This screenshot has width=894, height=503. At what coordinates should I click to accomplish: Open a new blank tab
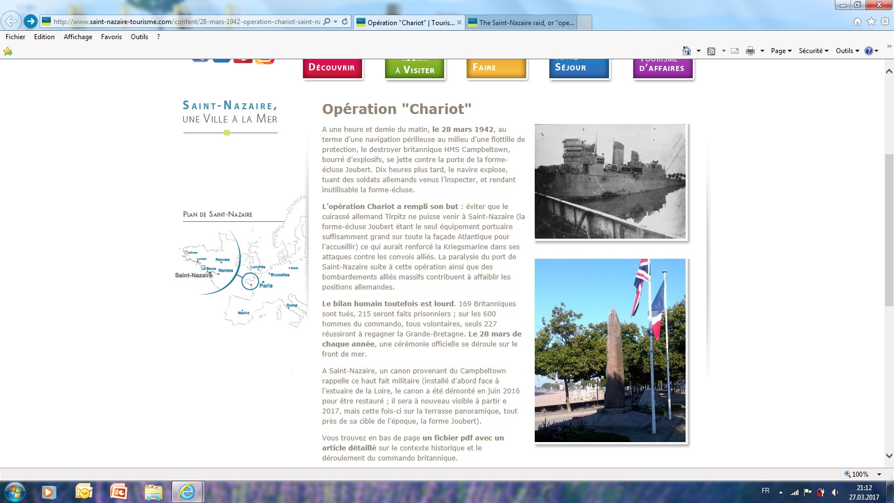pos(584,22)
